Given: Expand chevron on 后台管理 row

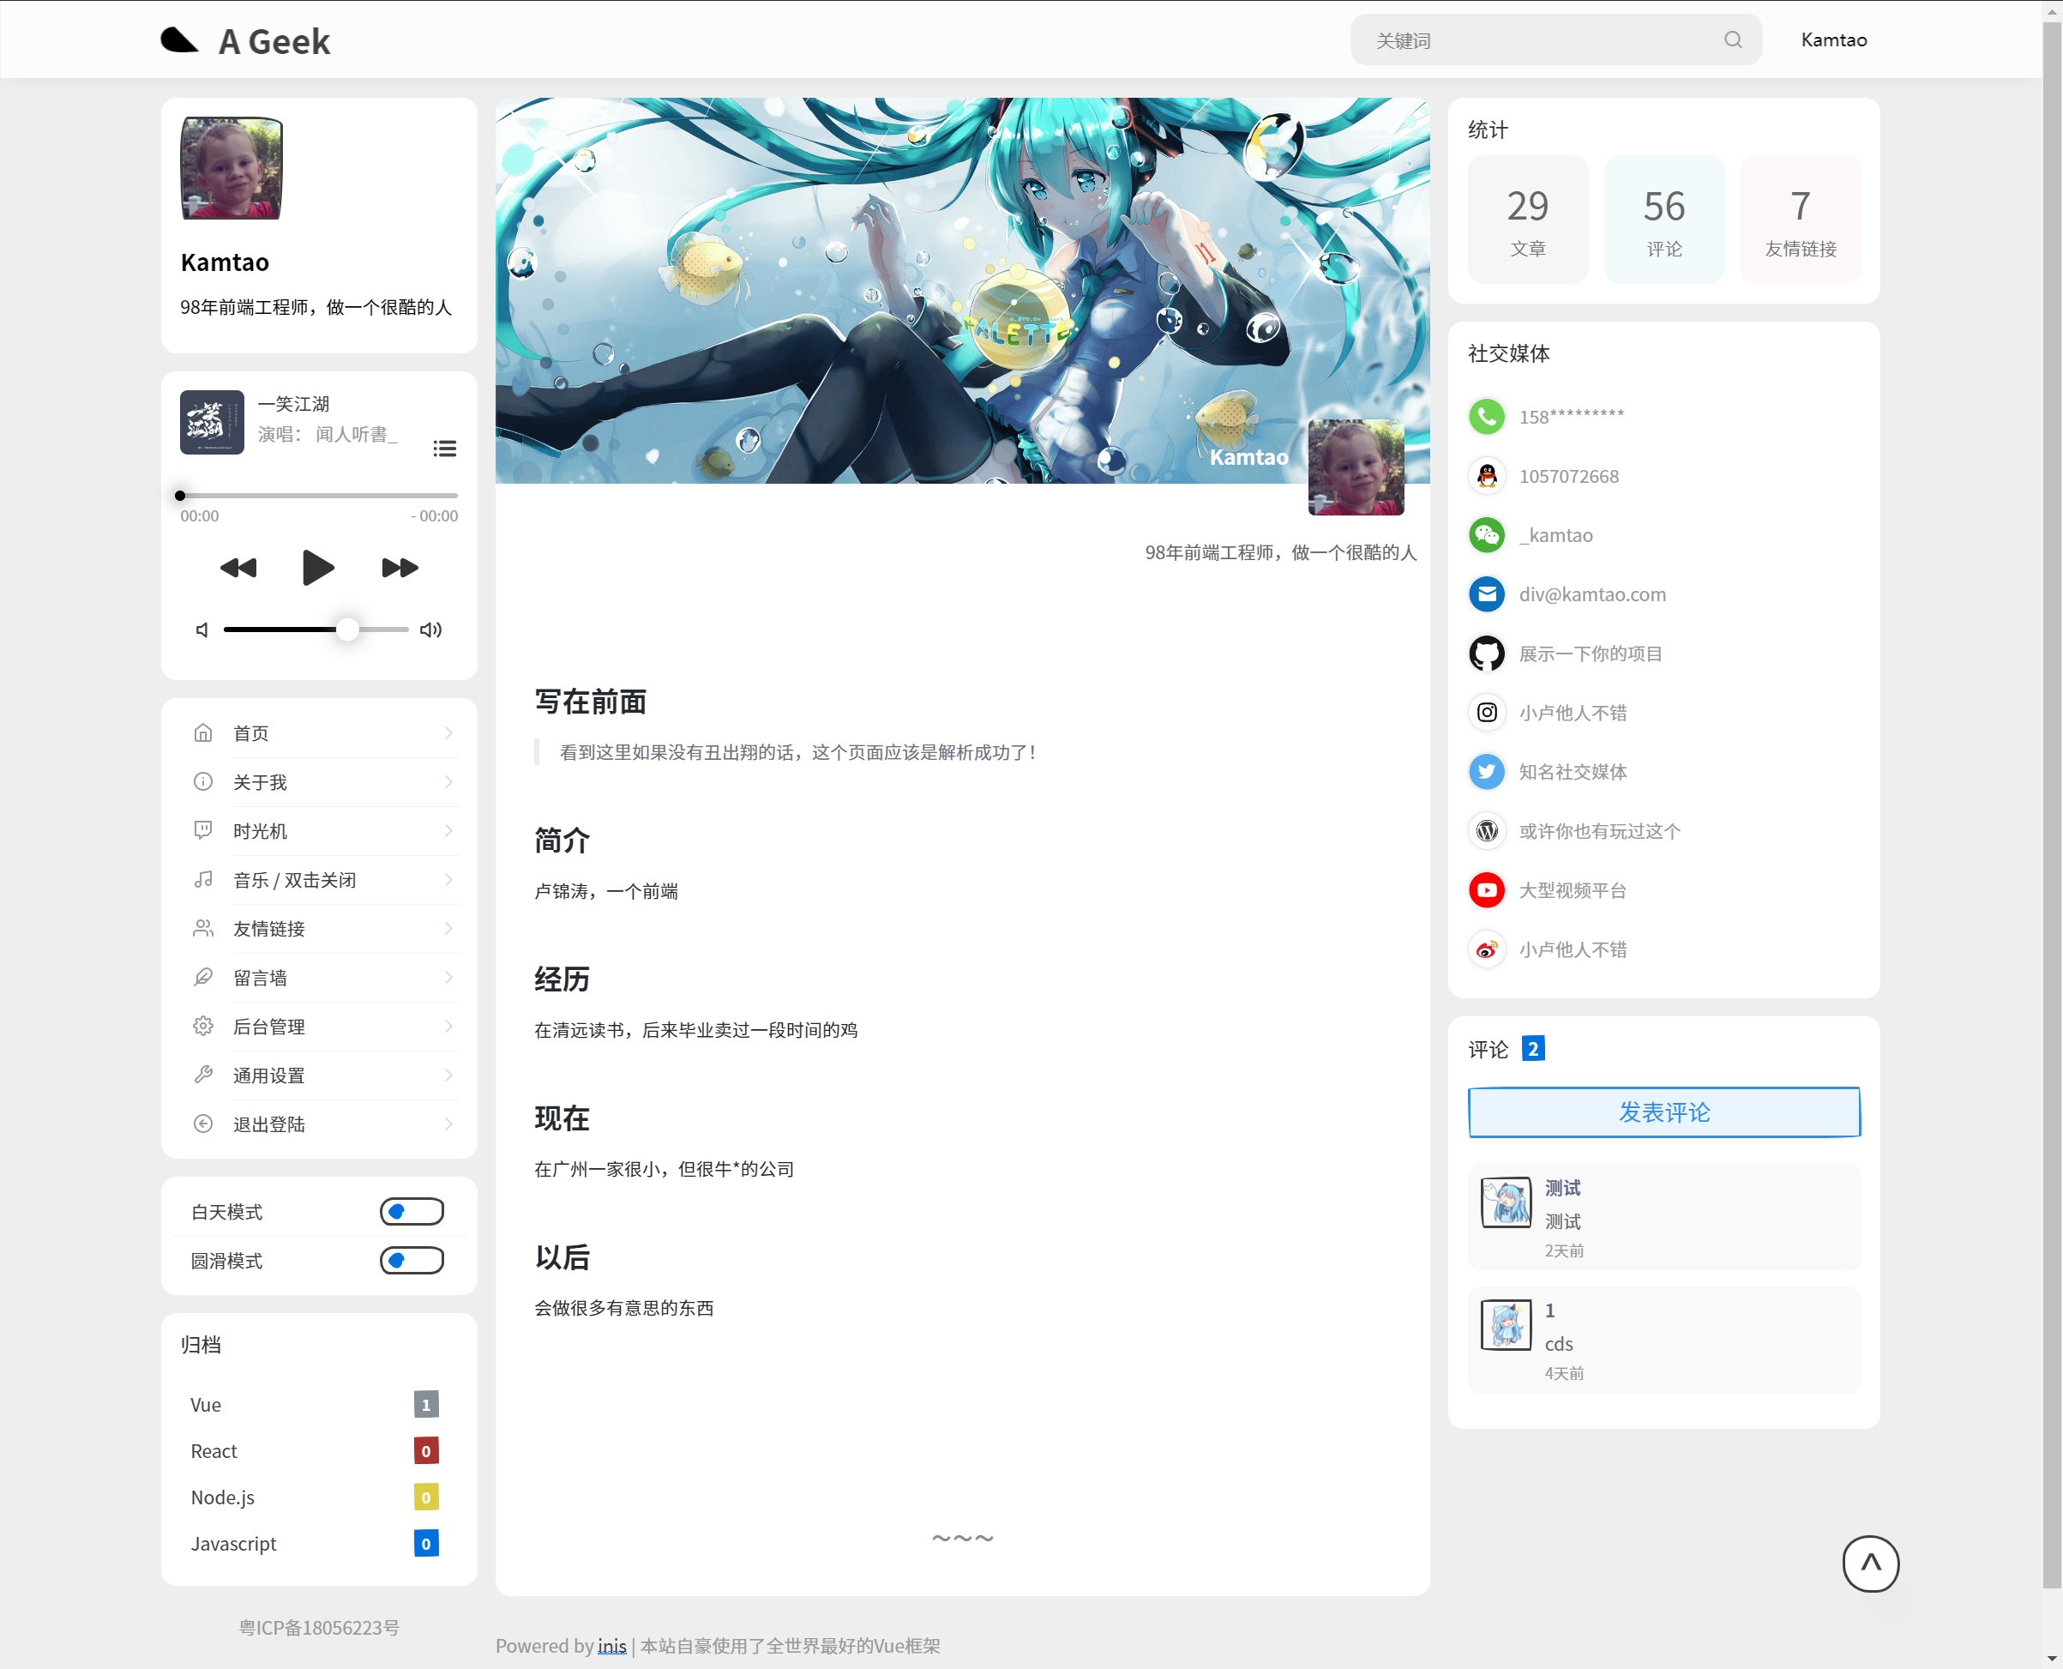Looking at the screenshot, I should click(x=448, y=1026).
